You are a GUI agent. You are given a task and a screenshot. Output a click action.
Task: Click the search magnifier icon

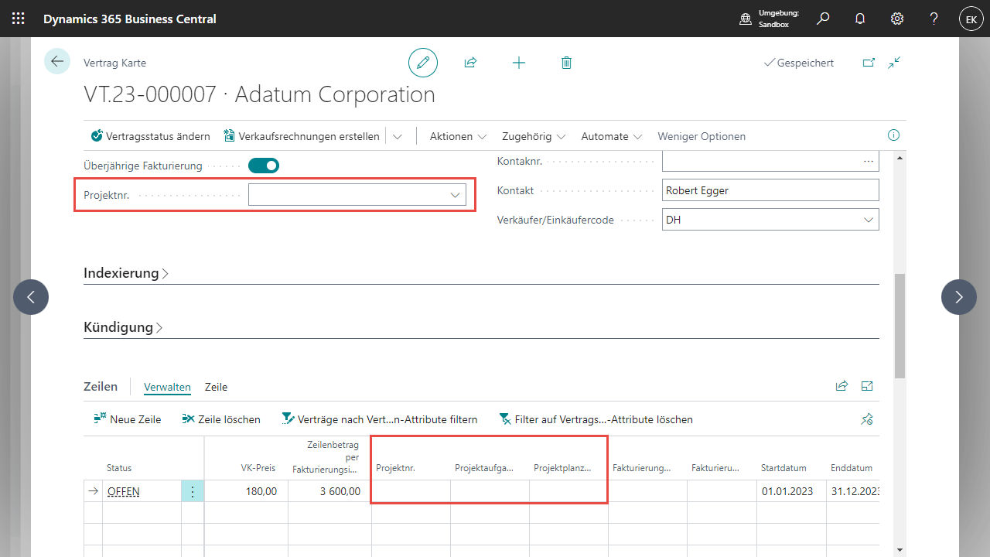pos(823,19)
